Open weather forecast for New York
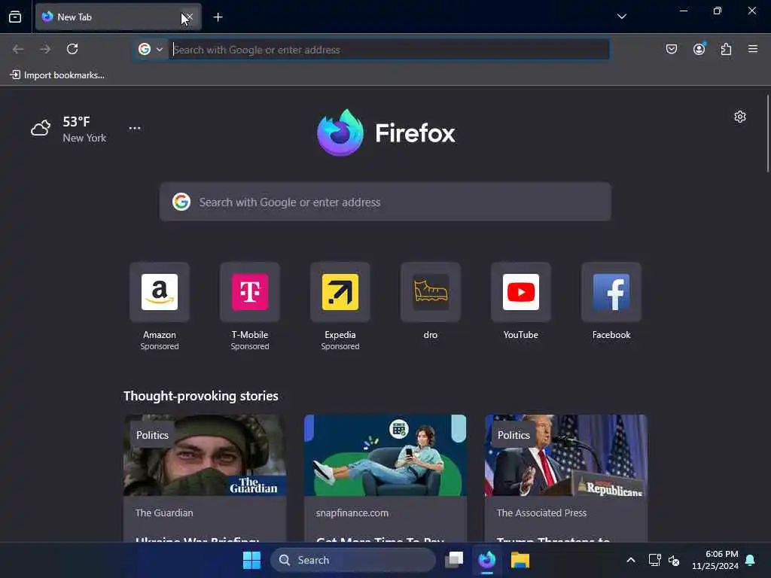 click(x=69, y=129)
